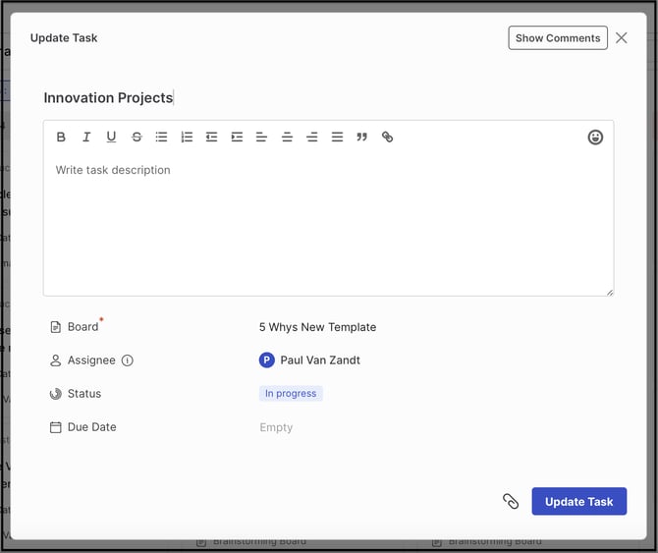Increase indent of the description text

[x=237, y=138]
